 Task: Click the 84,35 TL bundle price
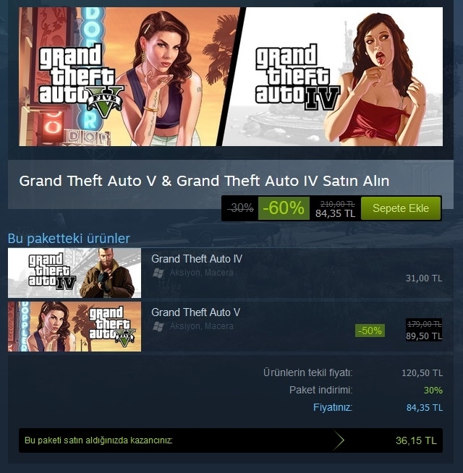point(336,213)
